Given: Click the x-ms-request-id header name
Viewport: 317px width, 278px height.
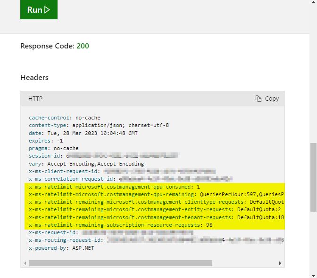Looking at the screenshot, I should 53,233.
